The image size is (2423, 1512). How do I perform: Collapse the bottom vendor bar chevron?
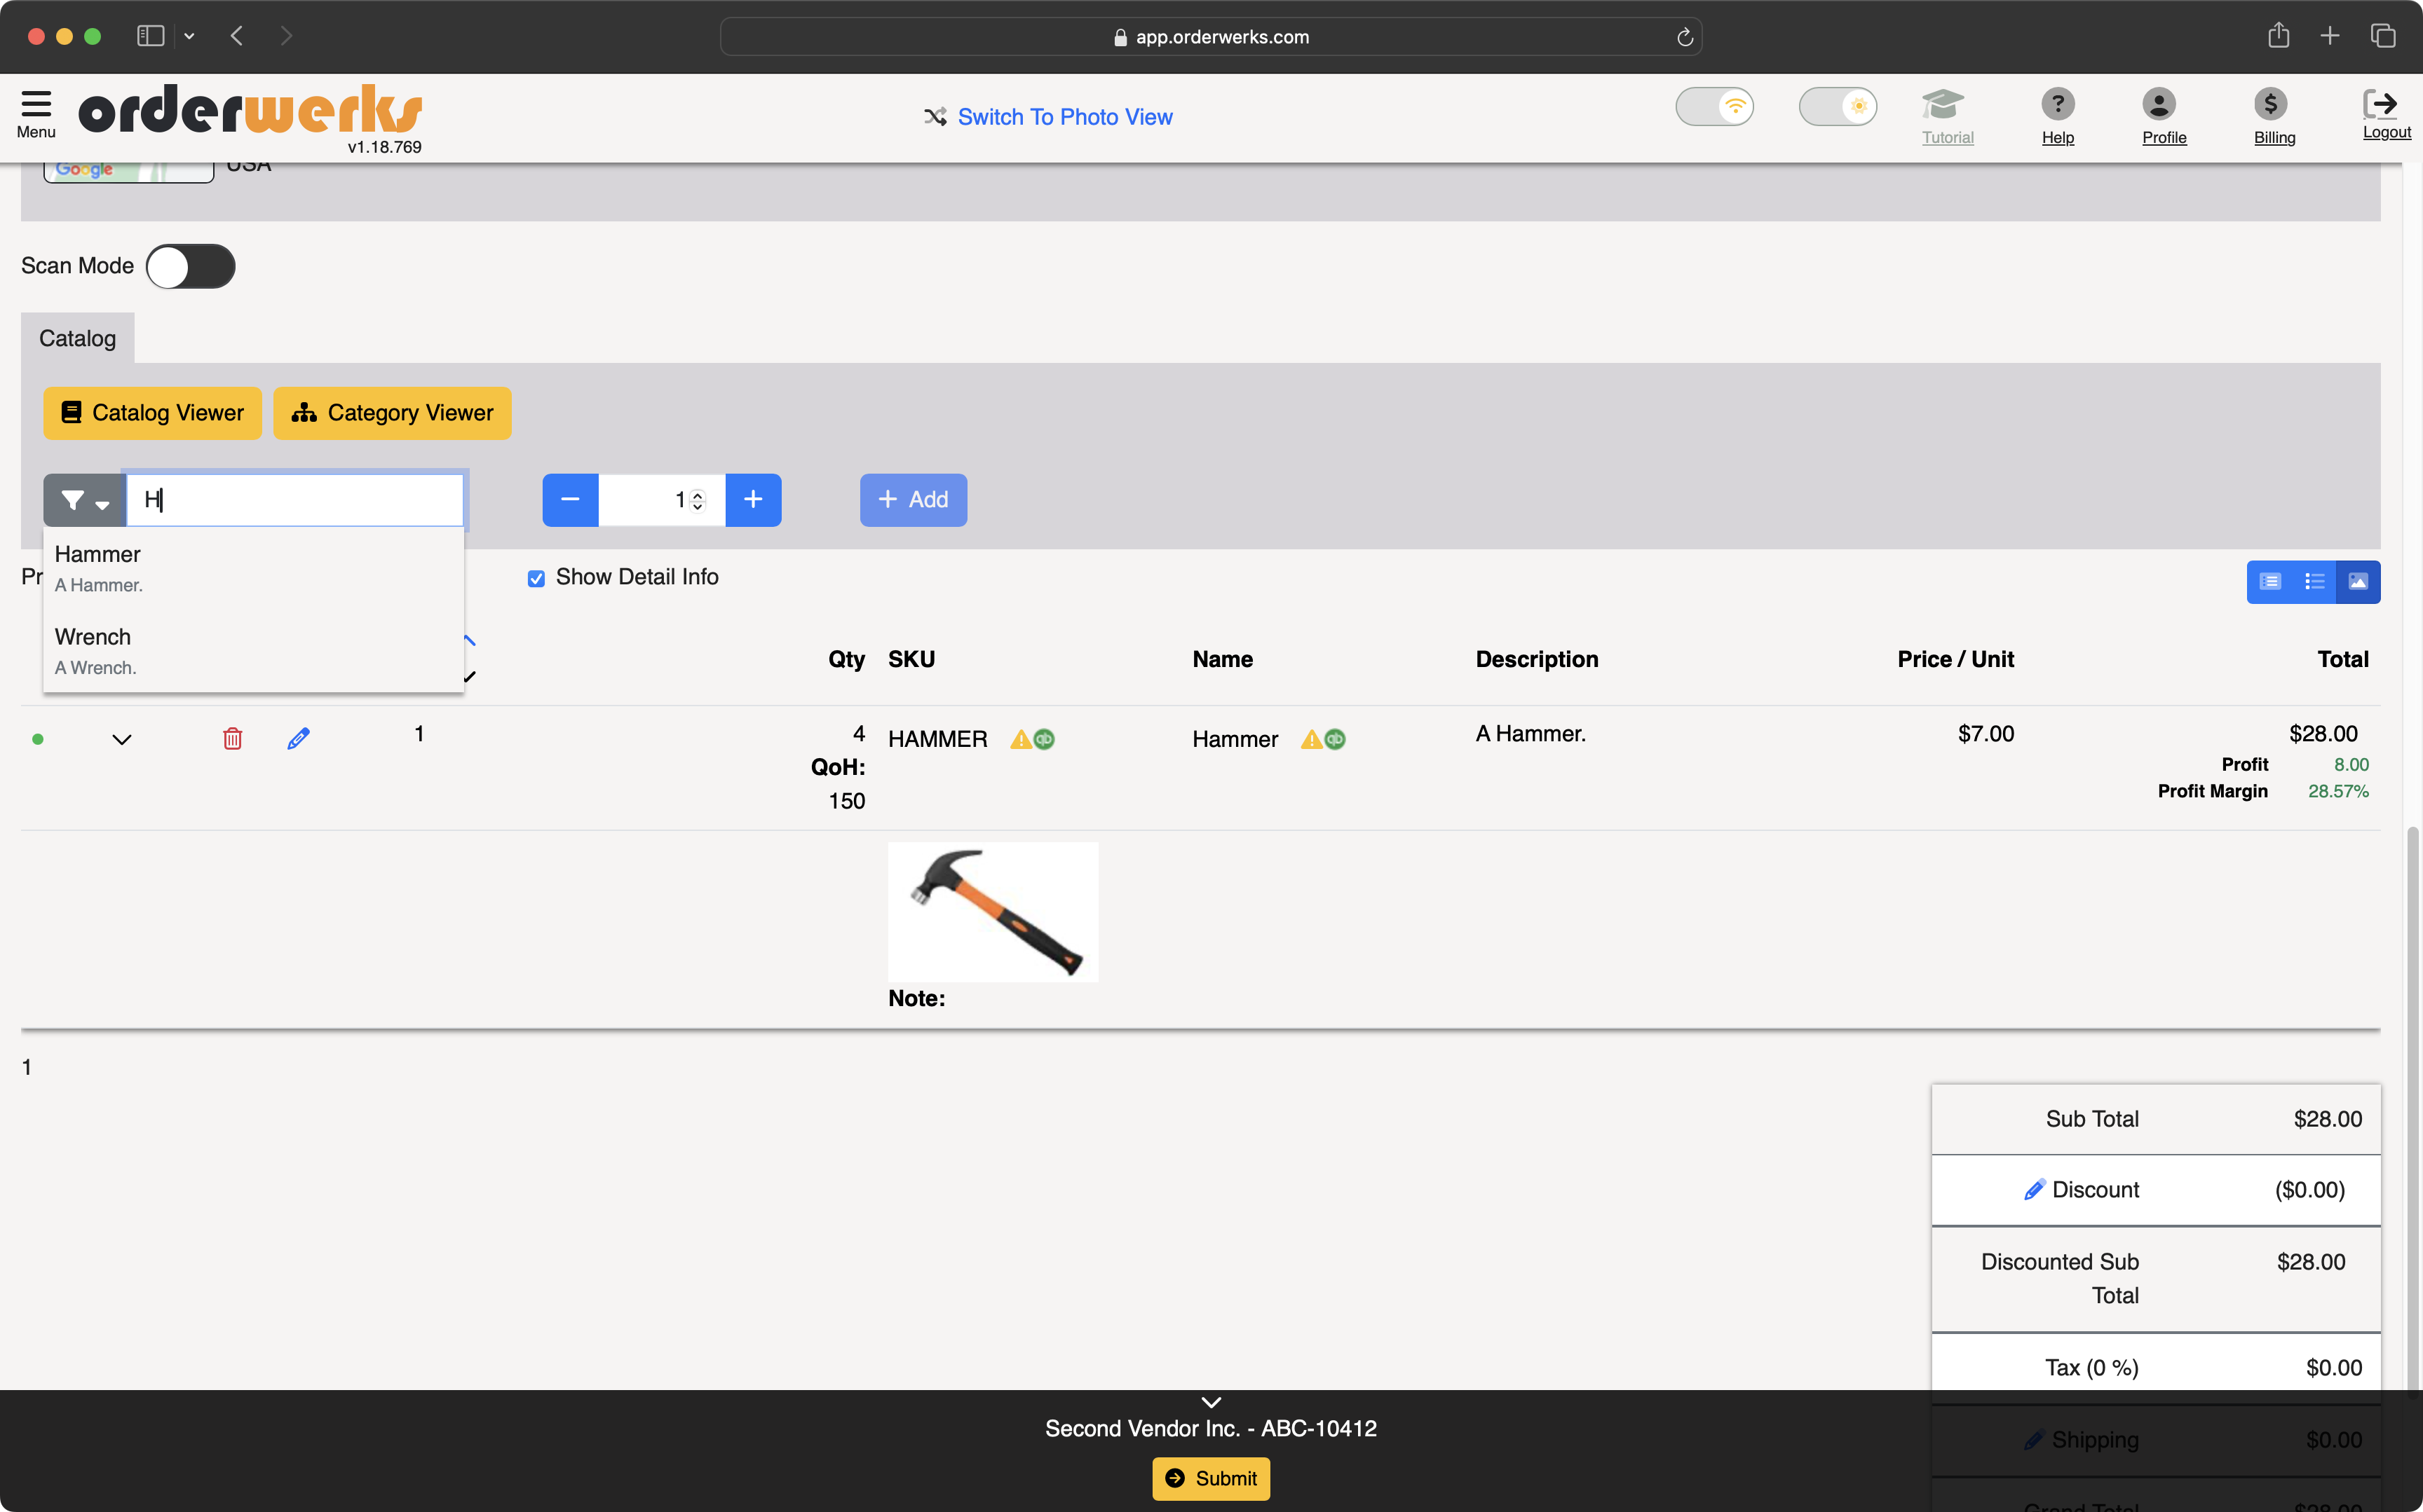coord(1211,1402)
